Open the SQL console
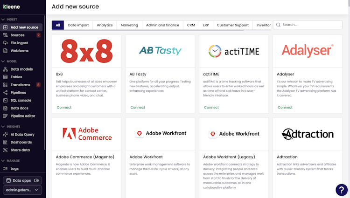 [x=21, y=100]
